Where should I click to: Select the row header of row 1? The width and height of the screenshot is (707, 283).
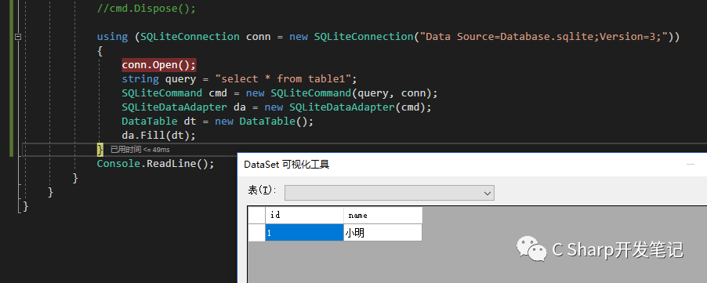pyautogui.click(x=257, y=233)
